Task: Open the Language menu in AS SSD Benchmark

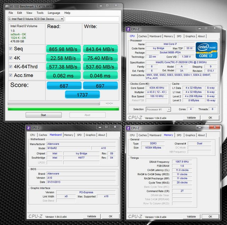Action: click(x=54, y=13)
